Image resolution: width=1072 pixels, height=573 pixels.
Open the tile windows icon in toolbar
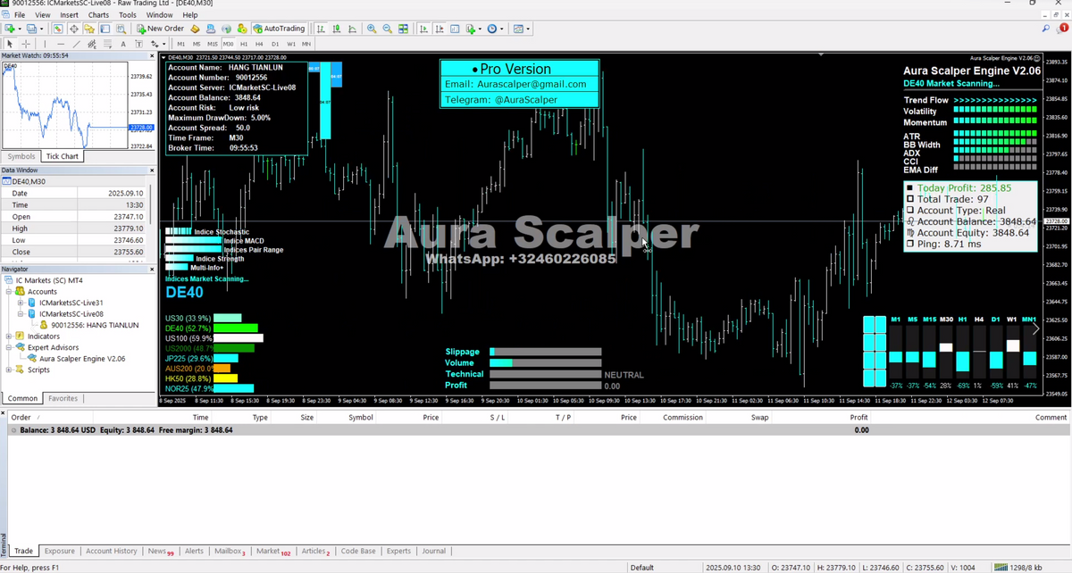tap(404, 29)
